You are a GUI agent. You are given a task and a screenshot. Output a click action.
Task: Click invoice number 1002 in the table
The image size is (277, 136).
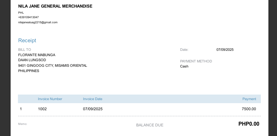click(42, 109)
